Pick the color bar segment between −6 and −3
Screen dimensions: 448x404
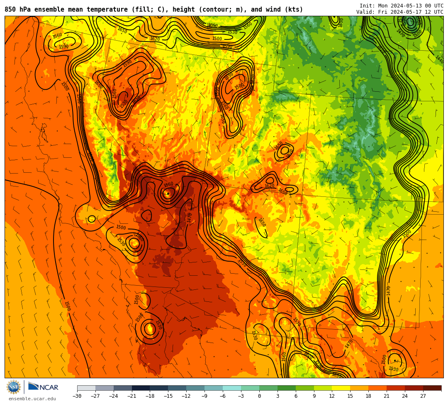pyautogui.click(x=232, y=388)
